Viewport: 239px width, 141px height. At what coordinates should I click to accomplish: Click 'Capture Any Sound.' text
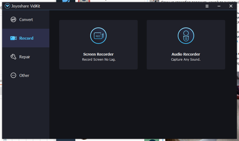click(186, 60)
